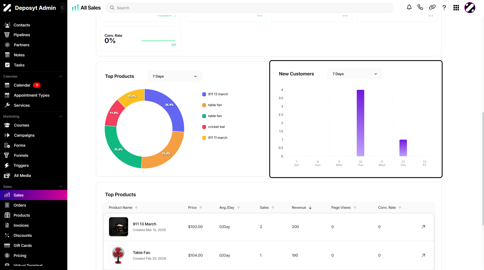
Task: Open the help question mark icon
Action: [x=444, y=8]
